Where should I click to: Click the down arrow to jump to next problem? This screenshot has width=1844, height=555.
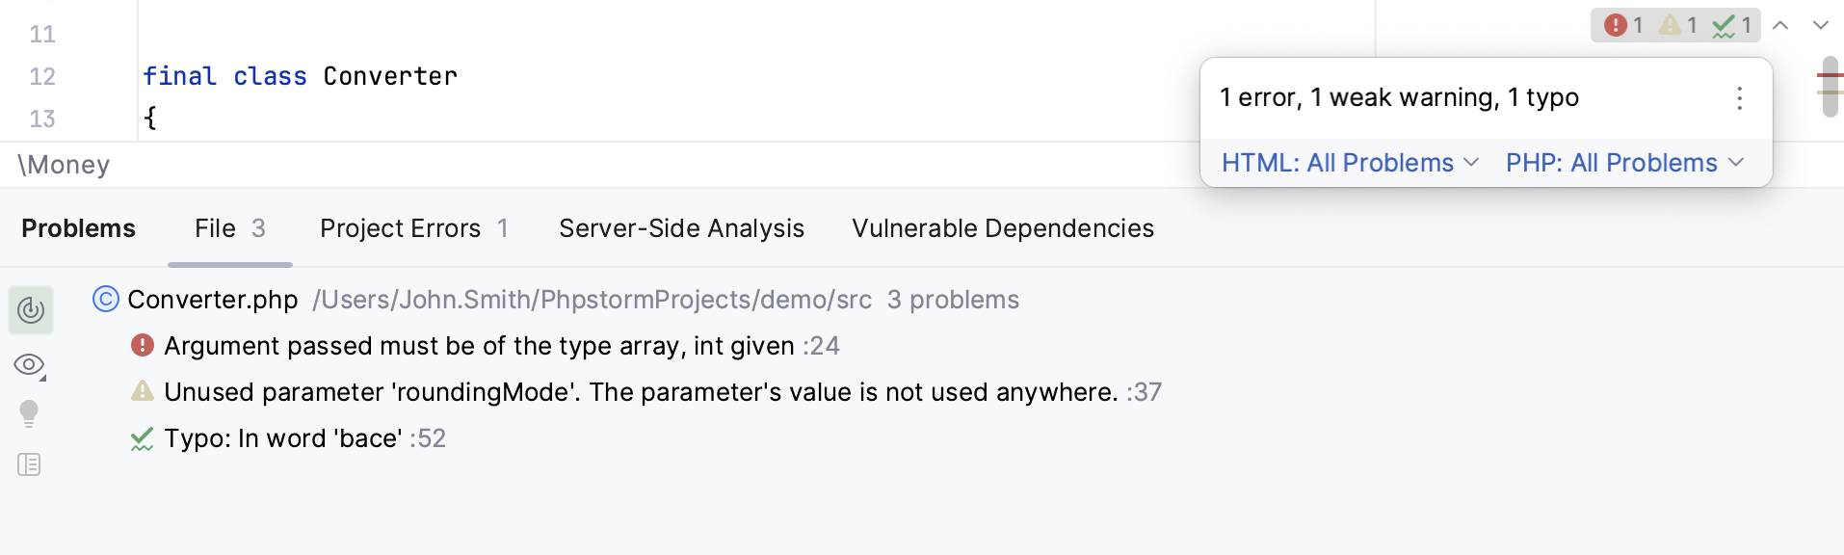point(1822,25)
